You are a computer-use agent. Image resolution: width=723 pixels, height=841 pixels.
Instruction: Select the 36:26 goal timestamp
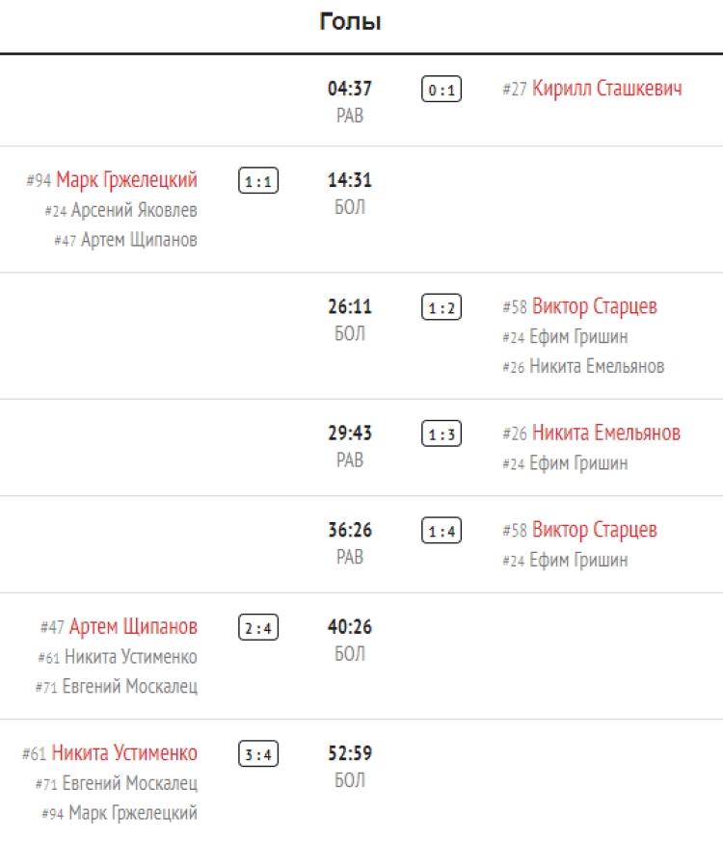click(350, 530)
